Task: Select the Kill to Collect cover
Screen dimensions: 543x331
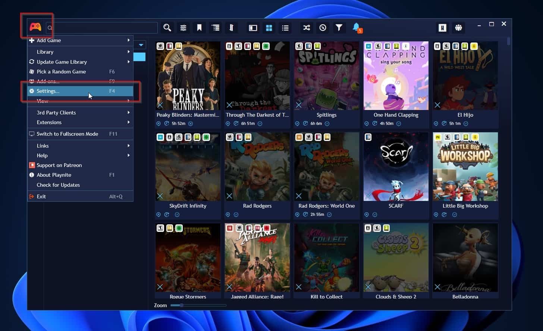Action: click(327, 258)
